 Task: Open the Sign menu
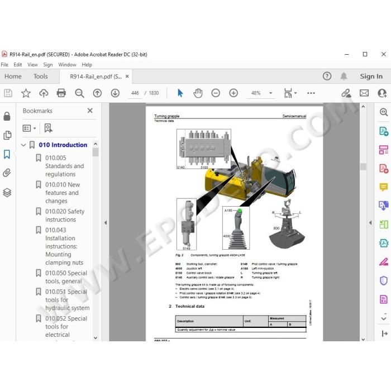click(x=48, y=65)
